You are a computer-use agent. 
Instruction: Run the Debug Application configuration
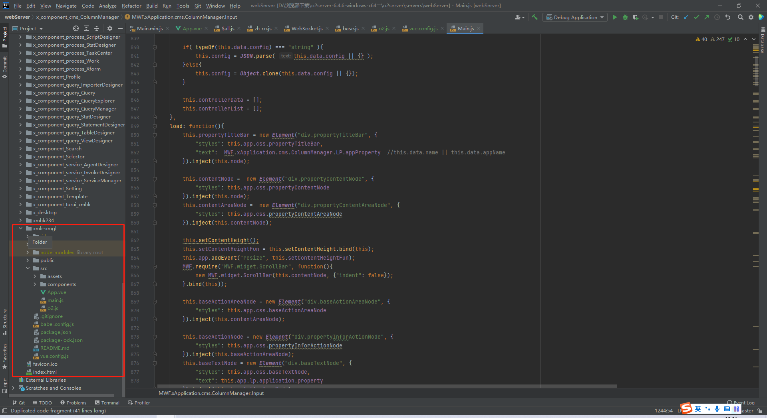click(615, 17)
